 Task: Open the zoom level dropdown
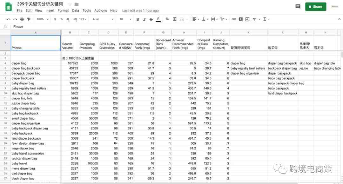(43, 19)
